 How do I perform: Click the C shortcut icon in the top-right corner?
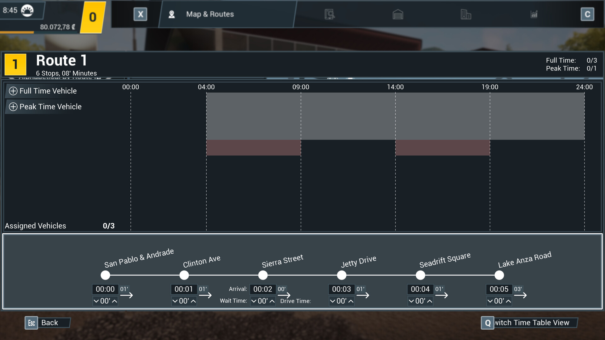click(x=587, y=14)
